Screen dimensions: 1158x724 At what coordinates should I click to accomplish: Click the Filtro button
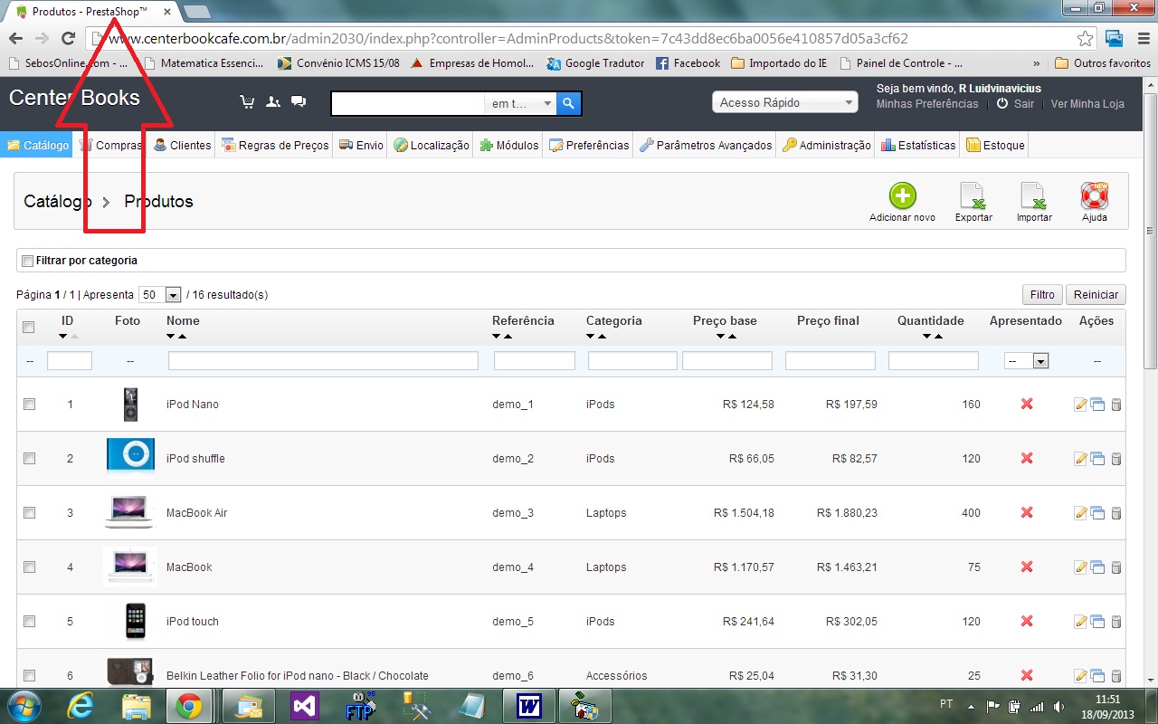pyautogui.click(x=1042, y=295)
